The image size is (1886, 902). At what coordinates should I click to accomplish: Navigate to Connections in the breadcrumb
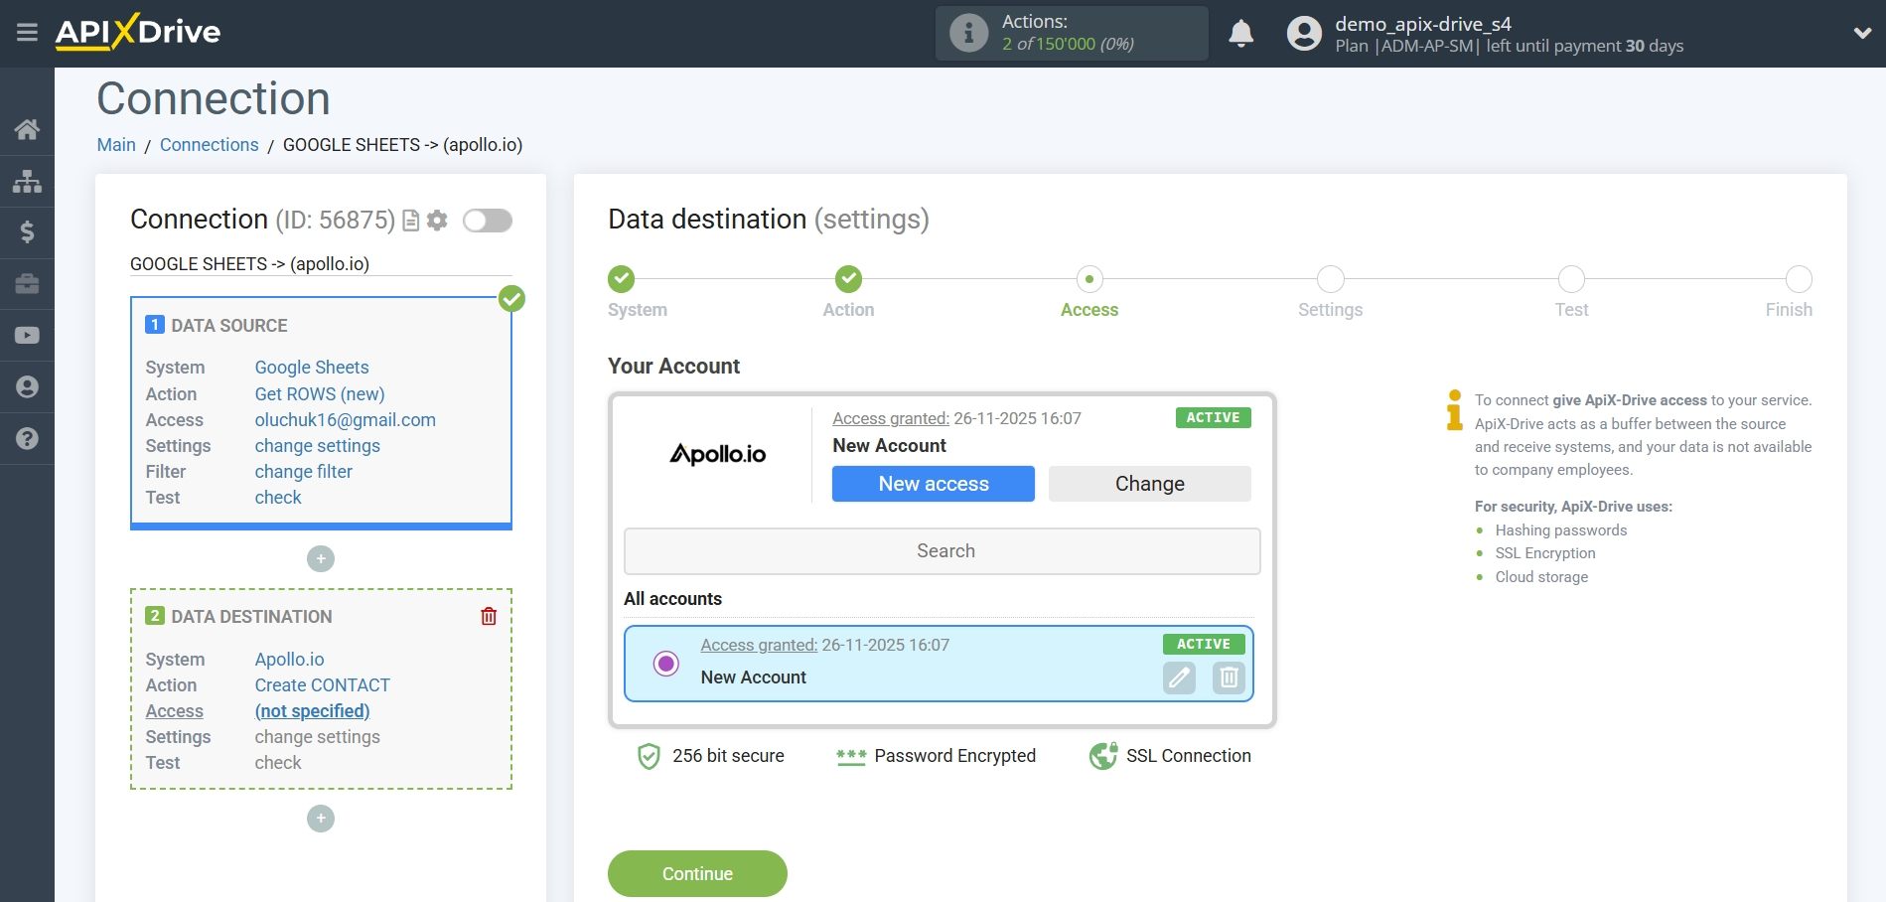tap(209, 145)
